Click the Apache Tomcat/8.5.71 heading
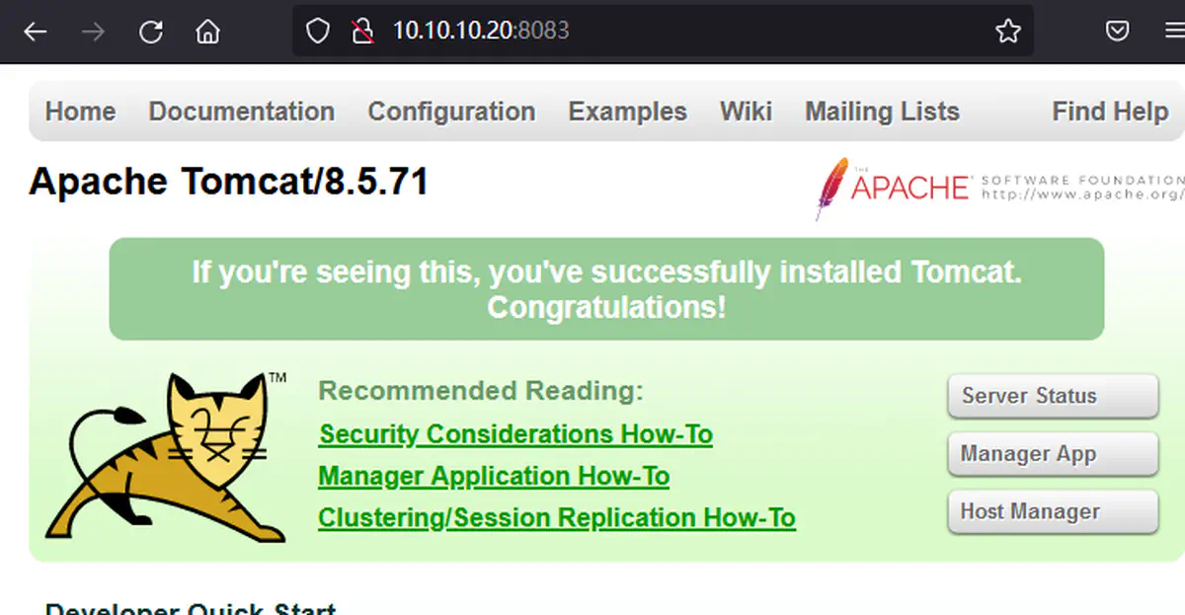Screen dimensions: 1185x615 [x=229, y=182]
